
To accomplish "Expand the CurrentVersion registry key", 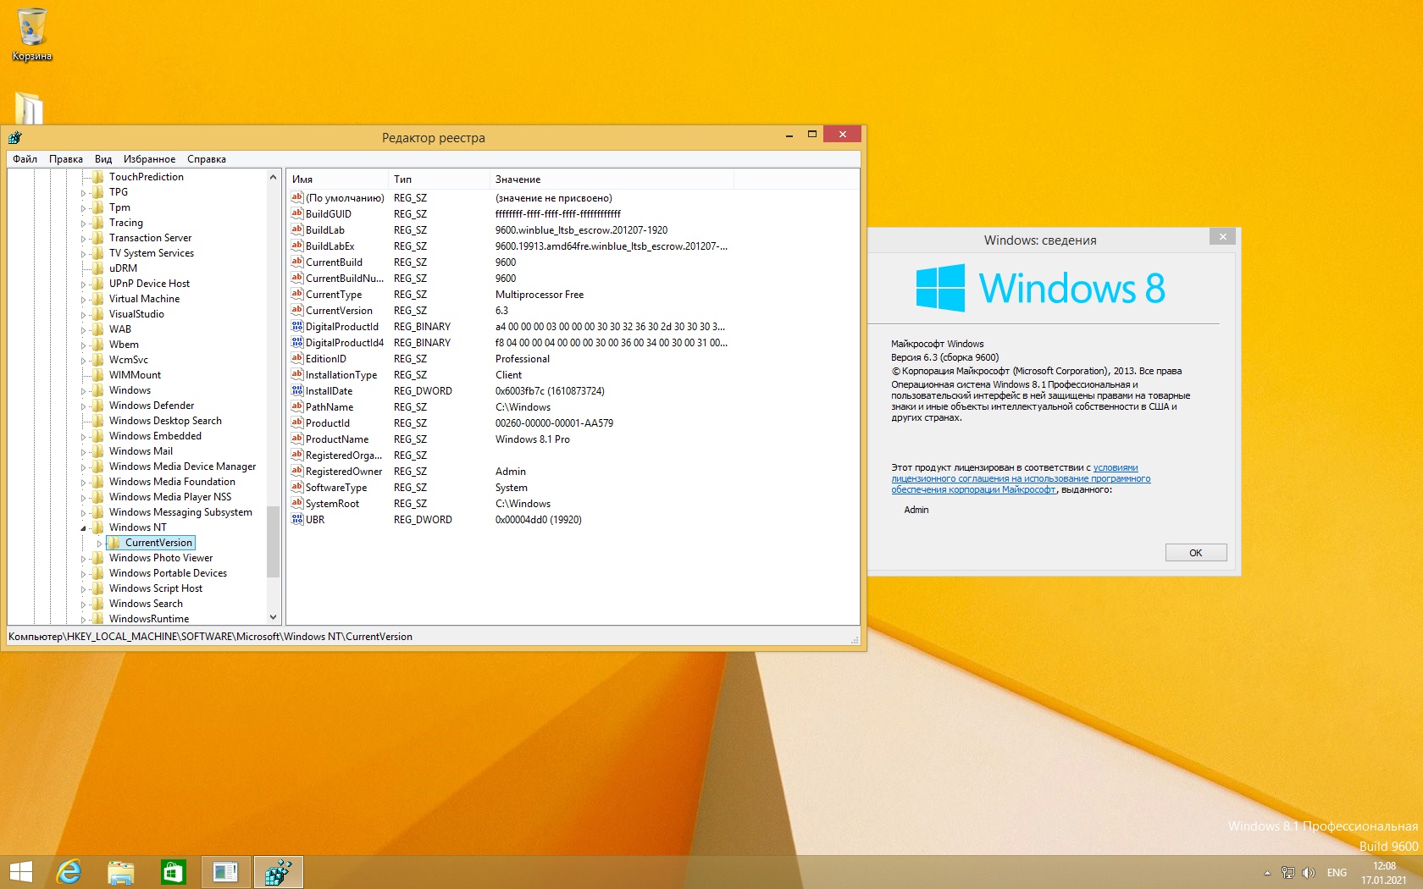I will point(99,544).
